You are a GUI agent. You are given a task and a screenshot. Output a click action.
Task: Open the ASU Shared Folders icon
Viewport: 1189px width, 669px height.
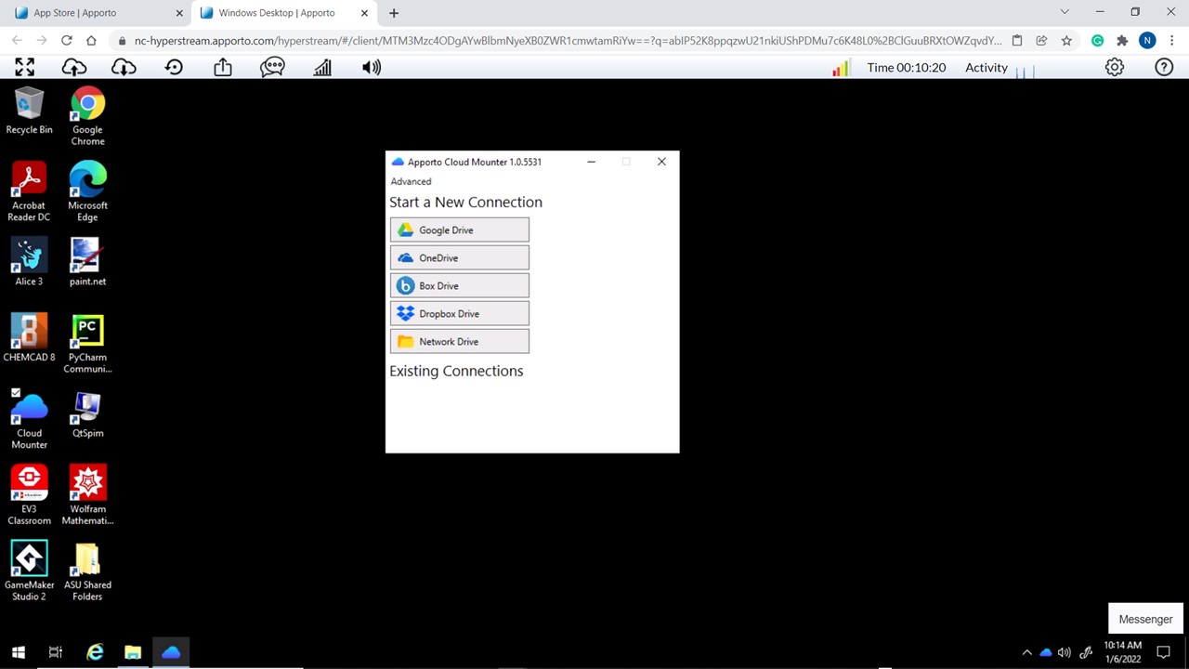point(87,571)
